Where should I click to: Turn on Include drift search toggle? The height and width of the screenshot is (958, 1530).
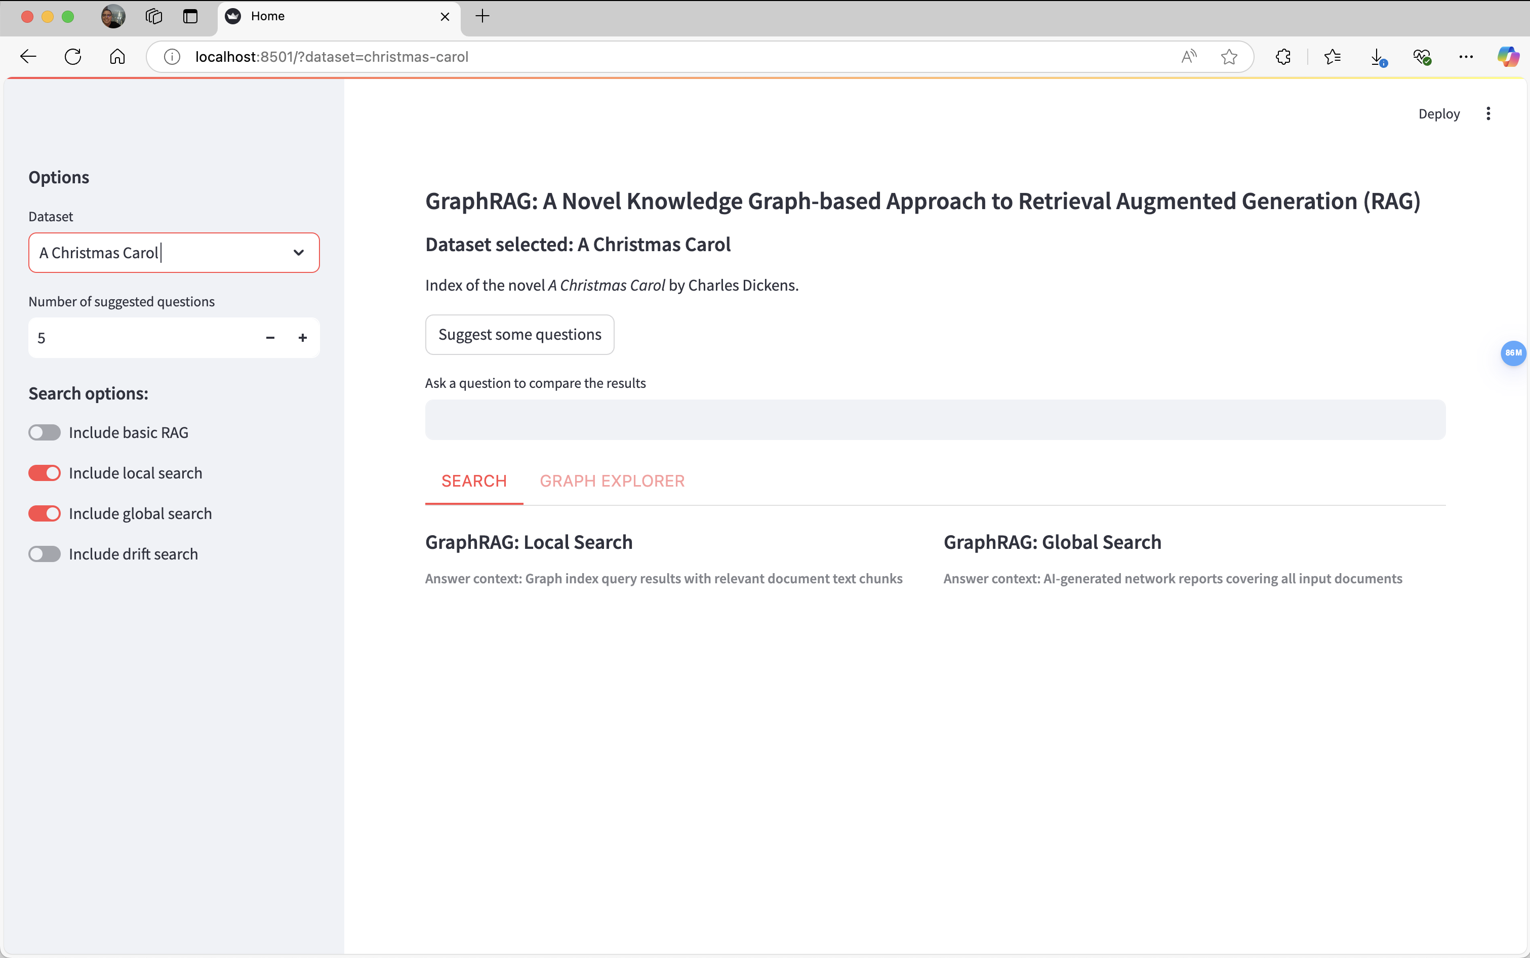[45, 554]
